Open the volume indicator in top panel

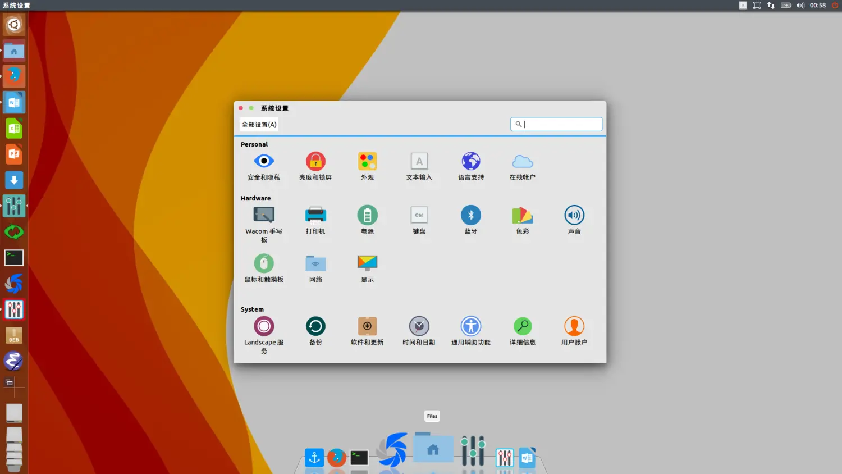(x=800, y=6)
